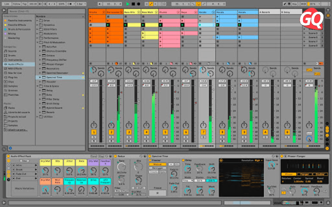This screenshot has width=332, height=207.
Task: Click the Follow button
Action: (x=16, y=4)
